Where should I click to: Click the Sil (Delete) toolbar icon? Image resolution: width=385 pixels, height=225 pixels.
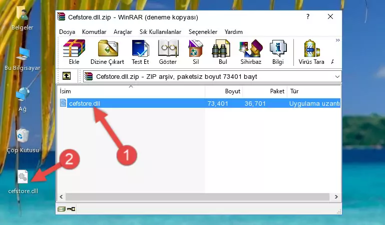[x=196, y=52]
